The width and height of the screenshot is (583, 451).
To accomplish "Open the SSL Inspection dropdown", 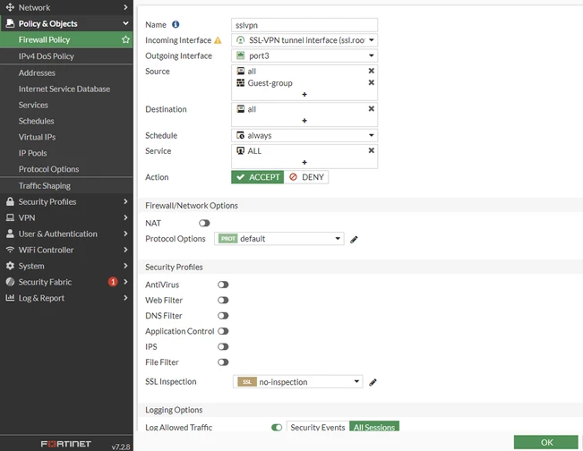I will point(298,382).
